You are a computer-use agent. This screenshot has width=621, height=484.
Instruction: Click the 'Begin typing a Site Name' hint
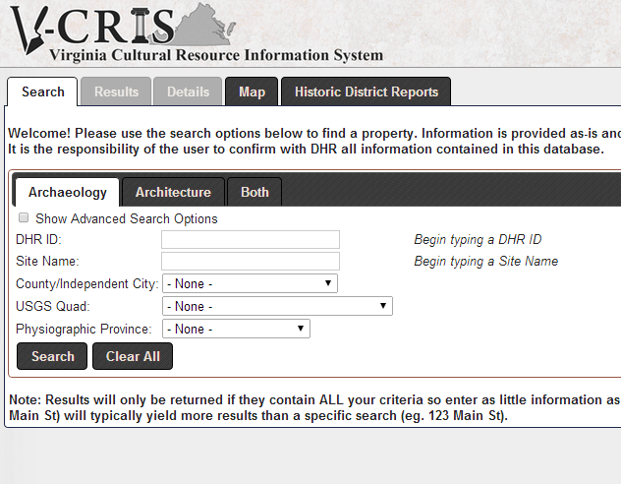(x=486, y=262)
